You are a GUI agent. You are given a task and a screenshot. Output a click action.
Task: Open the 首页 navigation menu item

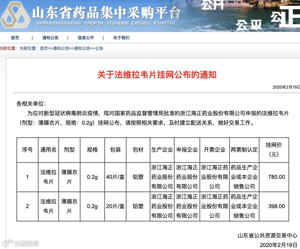[x=15, y=38]
